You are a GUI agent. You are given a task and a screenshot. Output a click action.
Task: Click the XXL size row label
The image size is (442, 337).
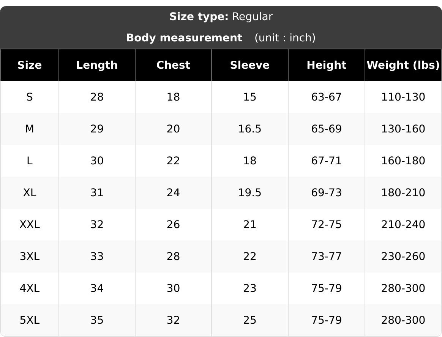pos(30,224)
